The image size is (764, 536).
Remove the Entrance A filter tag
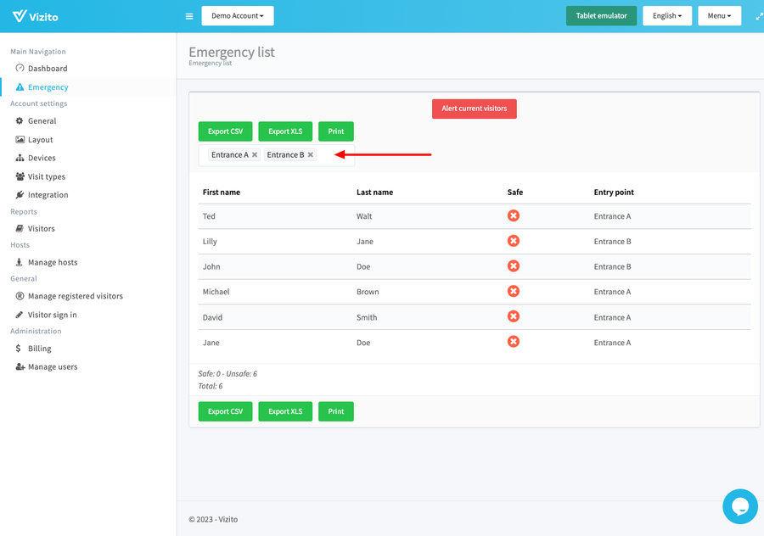coord(255,155)
